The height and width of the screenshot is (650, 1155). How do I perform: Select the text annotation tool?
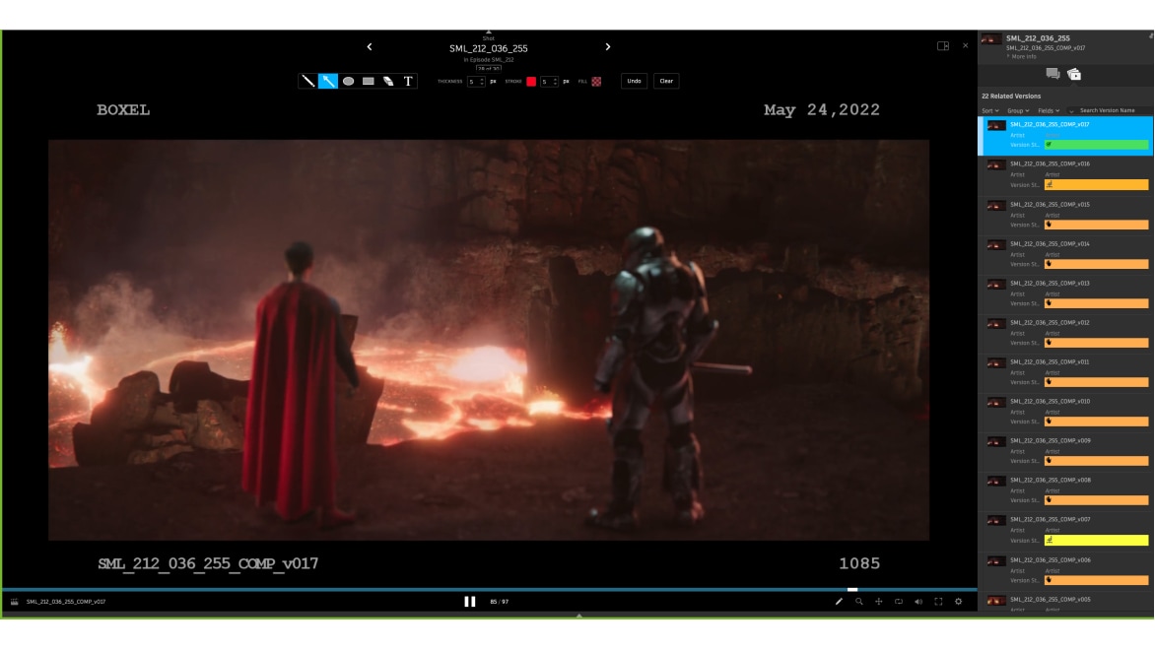pyautogui.click(x=408, y=81)
